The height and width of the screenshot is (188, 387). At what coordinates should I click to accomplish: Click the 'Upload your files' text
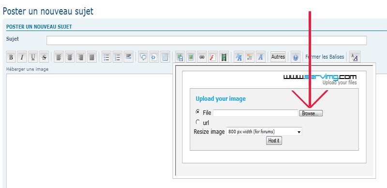pos(340,83)
